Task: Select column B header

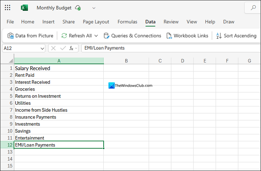Action: coord(126,61)
